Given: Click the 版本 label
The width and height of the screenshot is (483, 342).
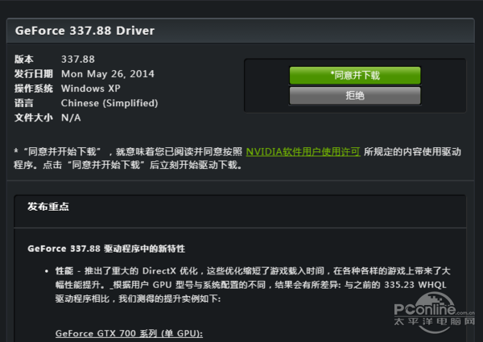Looking at the screenshot, I should [x=25, y=60].
